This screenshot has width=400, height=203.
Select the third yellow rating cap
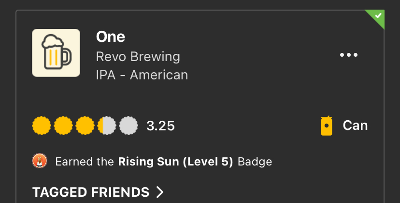coord(85,126)
